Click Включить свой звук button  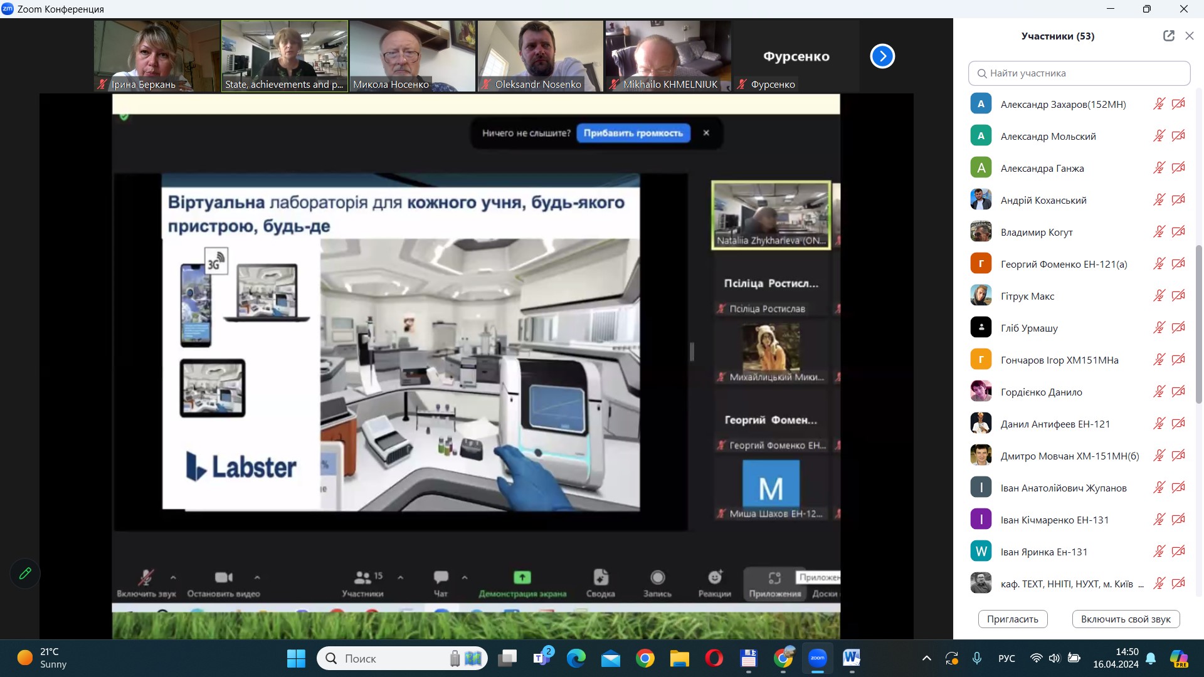tap(1126, 619)
